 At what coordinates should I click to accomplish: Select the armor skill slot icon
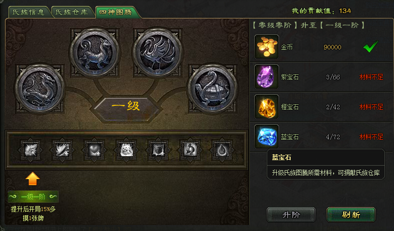coord(158,150)
